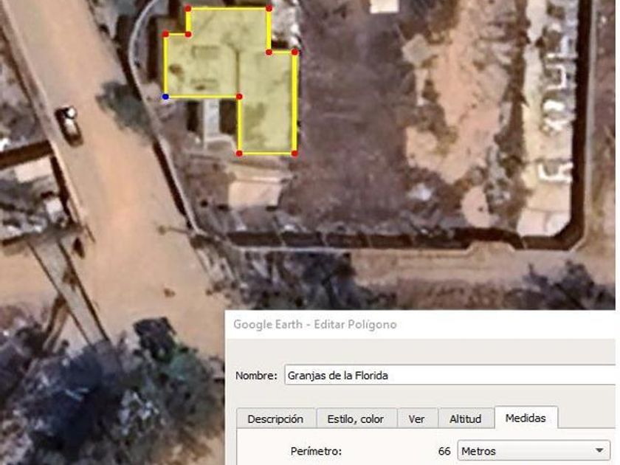Click the white car on the road
Screen dimensions: 620x465
tap(70, 123)
